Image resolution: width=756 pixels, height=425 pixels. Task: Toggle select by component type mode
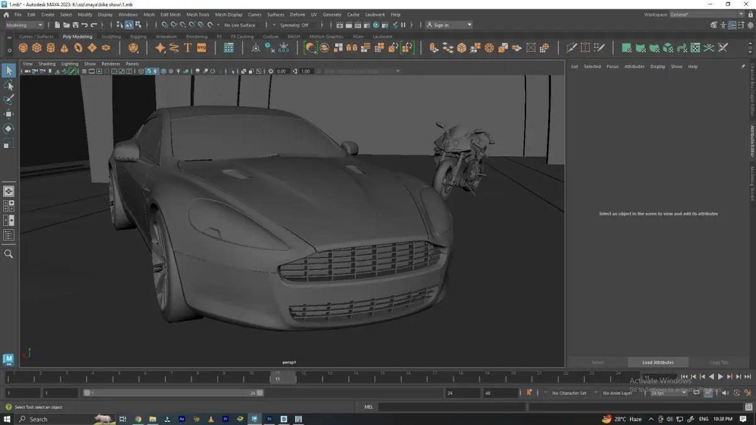click(x=138, y=25)
